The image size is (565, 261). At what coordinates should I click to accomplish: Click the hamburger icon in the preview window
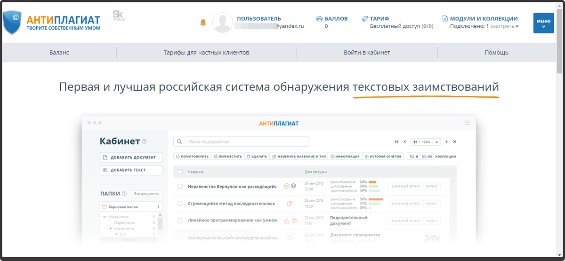[467, 123]
